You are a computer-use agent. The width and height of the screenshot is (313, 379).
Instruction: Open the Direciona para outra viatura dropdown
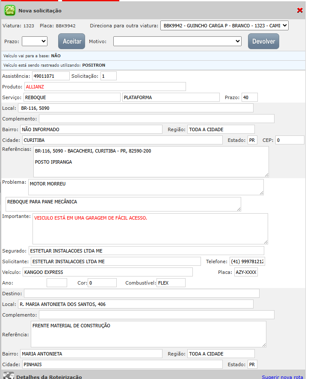click(x=224, y=26)
